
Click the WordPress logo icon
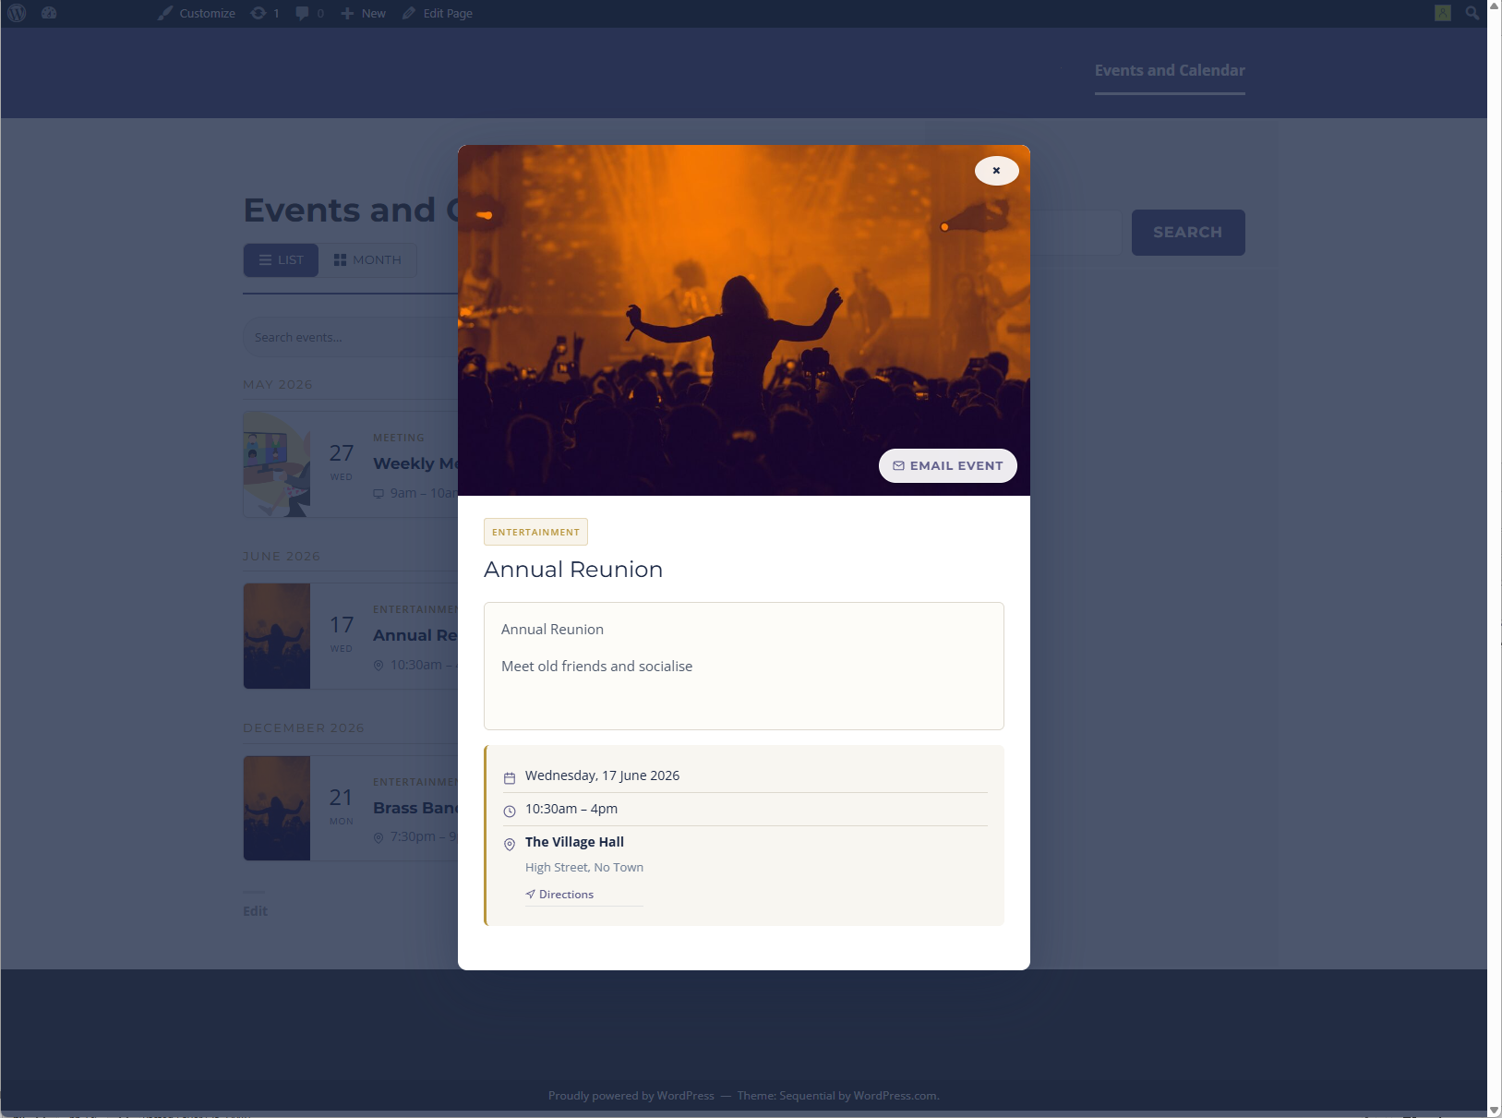click(x=17, y=13)
